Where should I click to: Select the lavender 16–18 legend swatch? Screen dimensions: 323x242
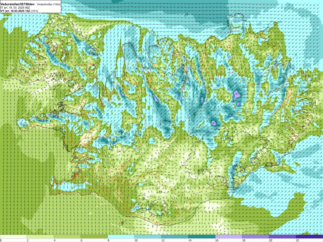pyautogui.click(x=229, y=237)
